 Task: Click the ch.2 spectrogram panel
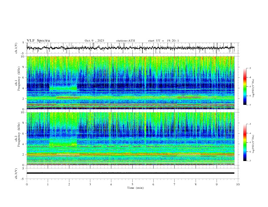(x=131, y=139)
